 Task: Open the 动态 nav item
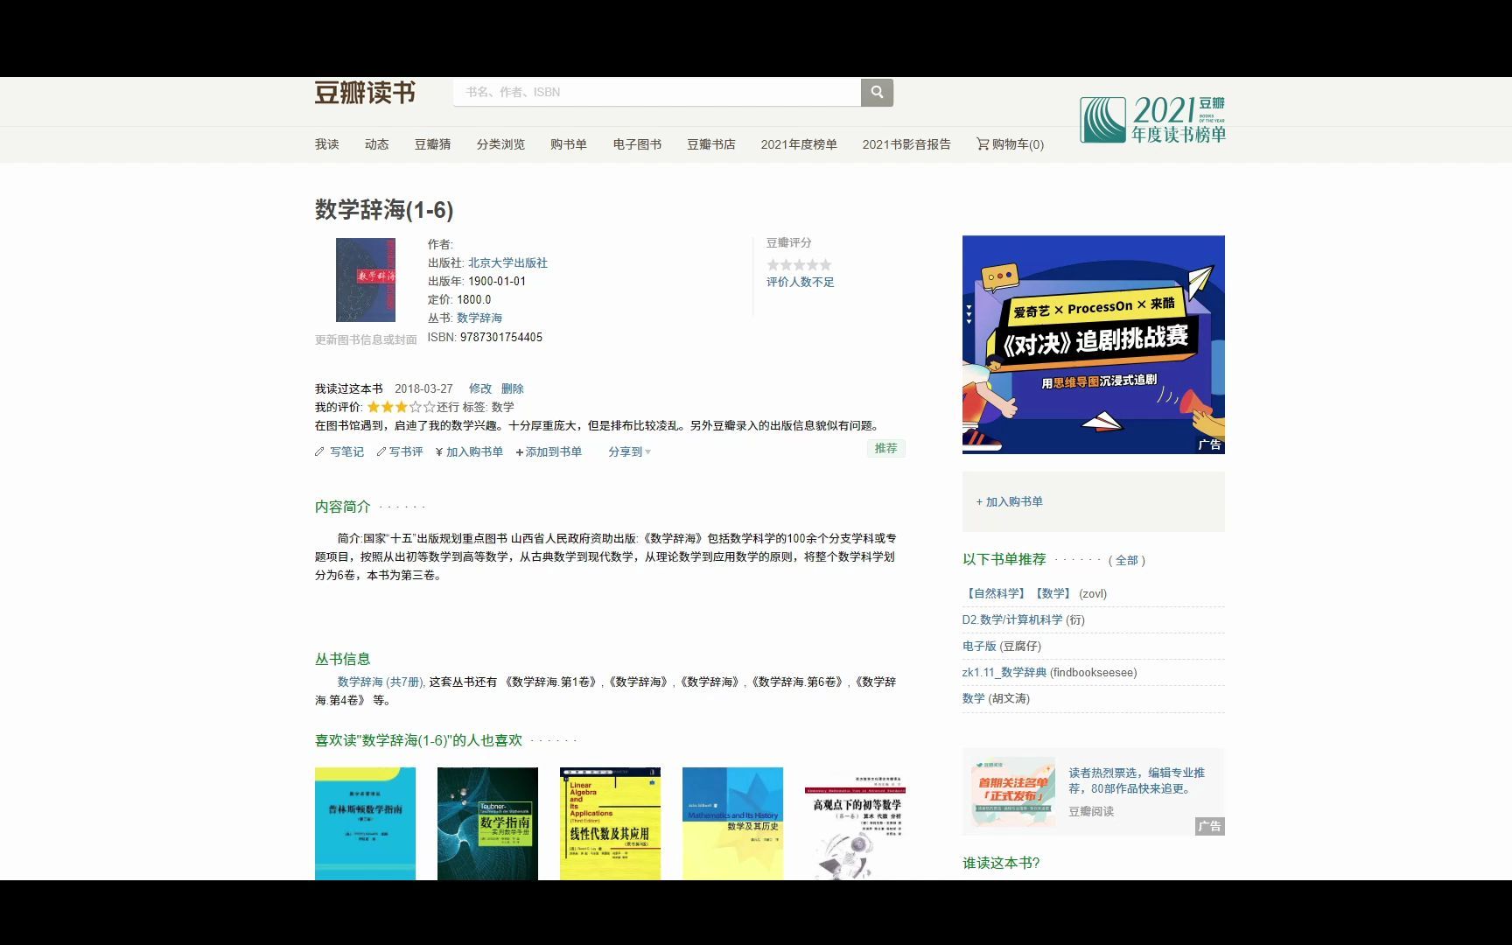tap(377, 144)
